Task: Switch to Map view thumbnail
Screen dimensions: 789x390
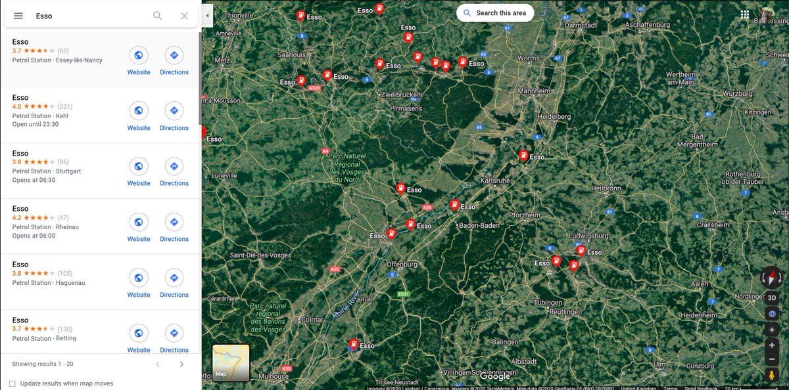Action: [x=231, y=362]
